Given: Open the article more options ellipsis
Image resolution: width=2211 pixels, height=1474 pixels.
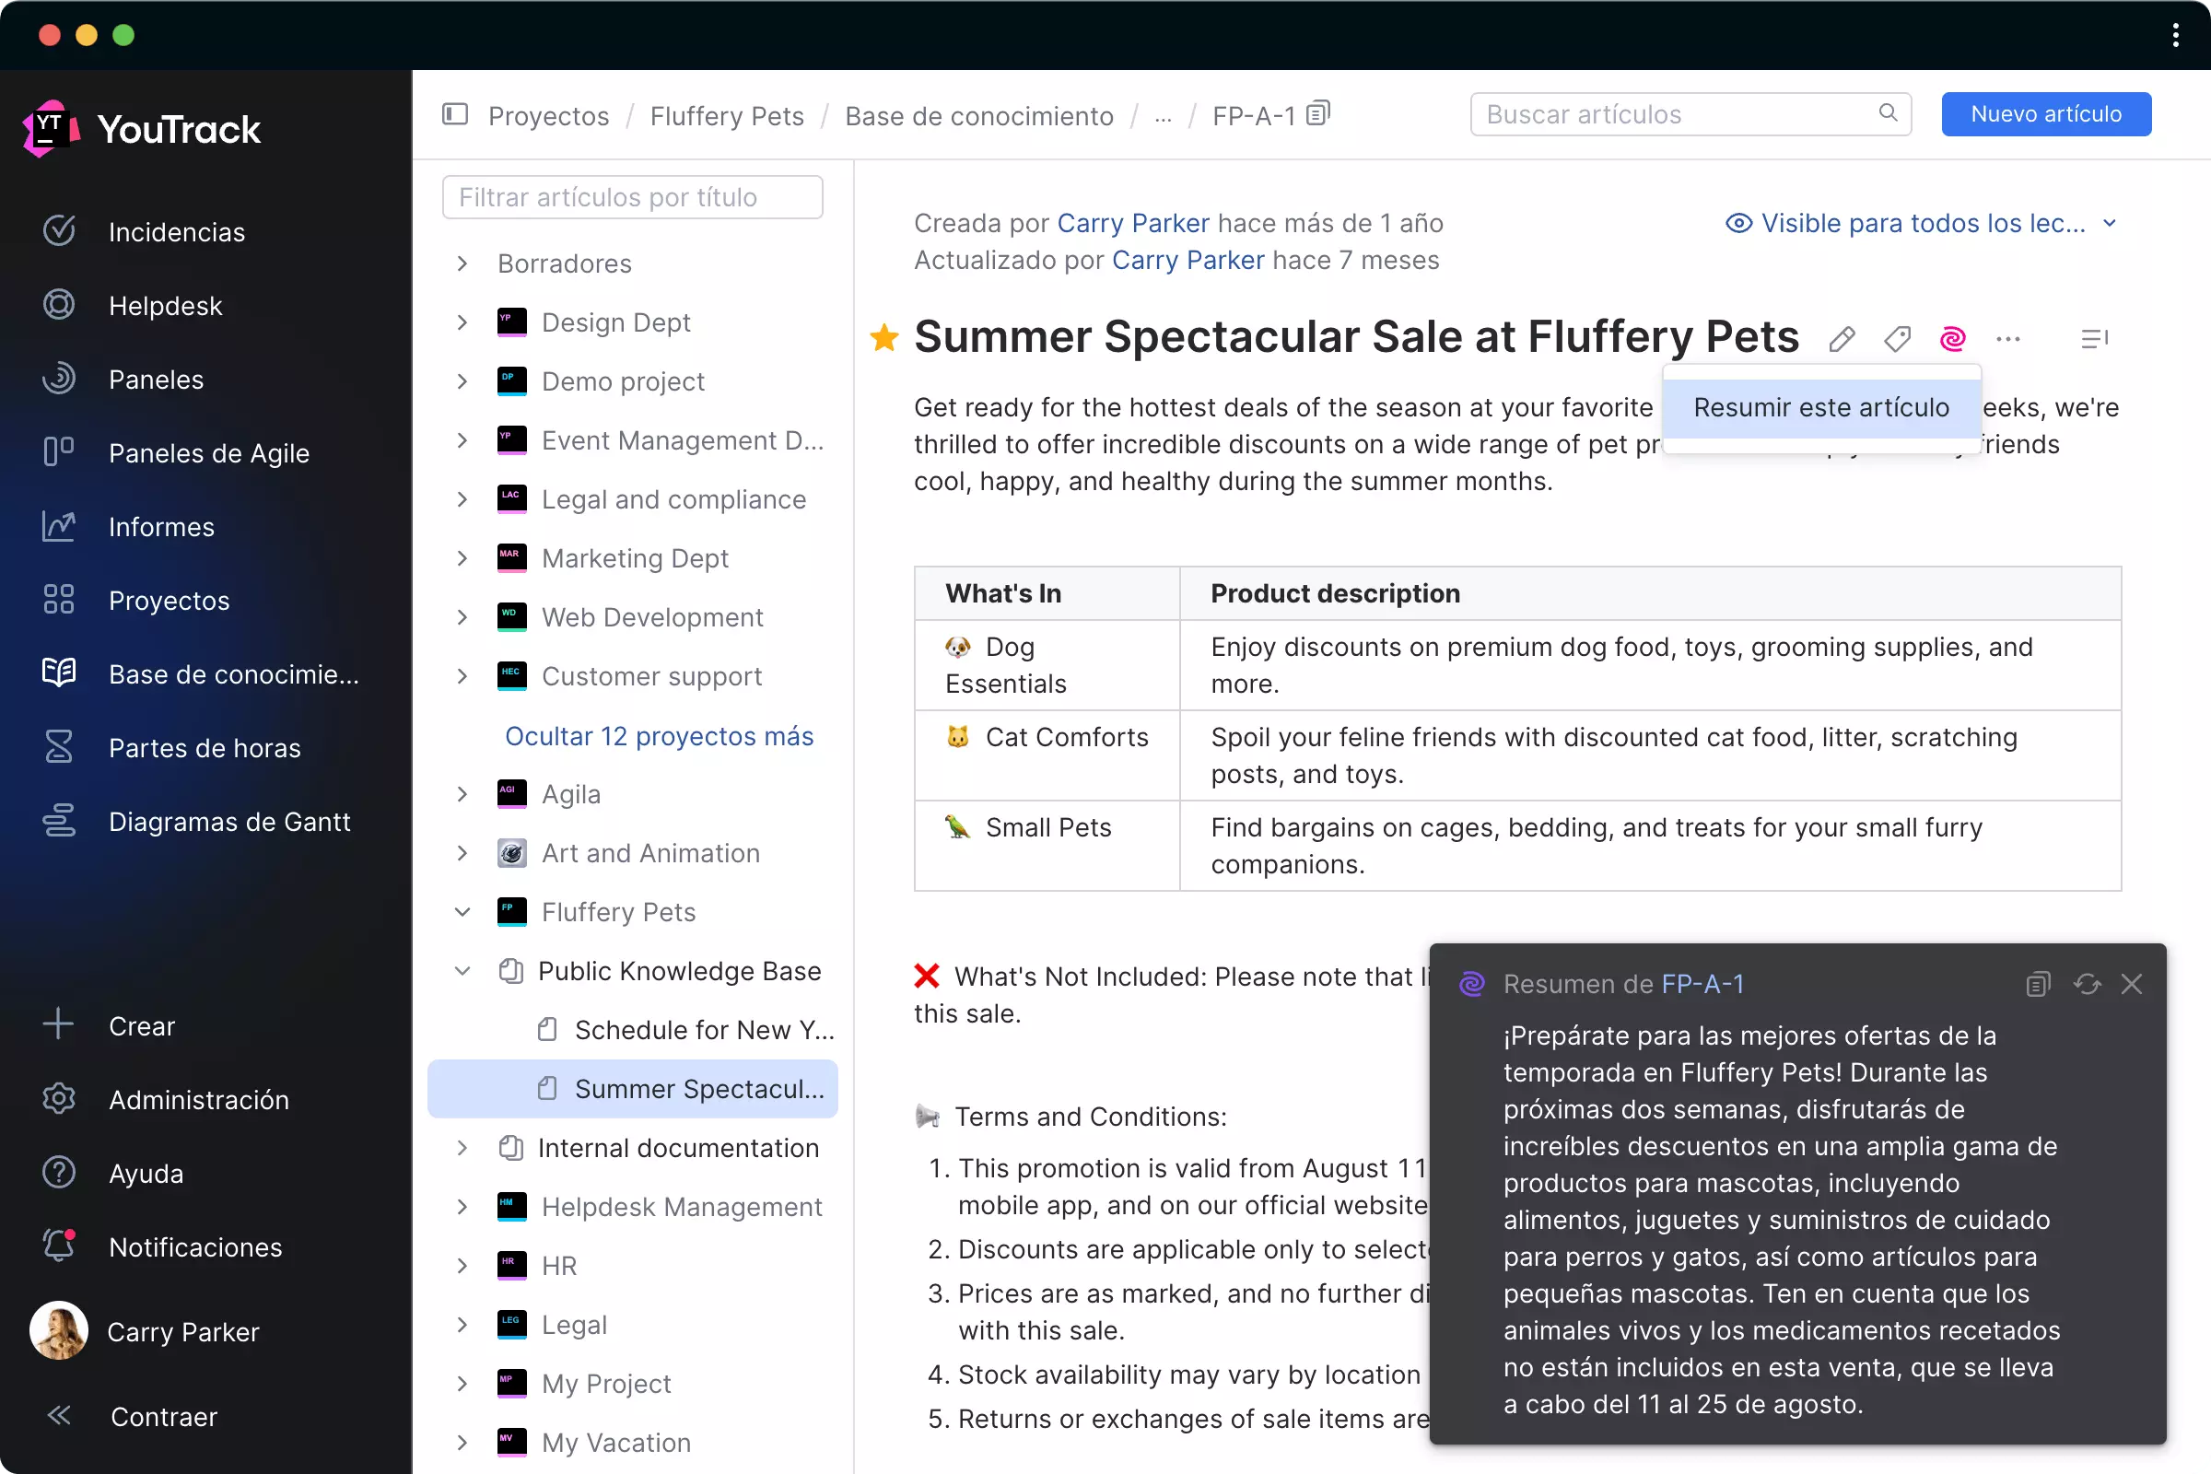Looking at the screenshot, I should click(x=2008, y=338).
